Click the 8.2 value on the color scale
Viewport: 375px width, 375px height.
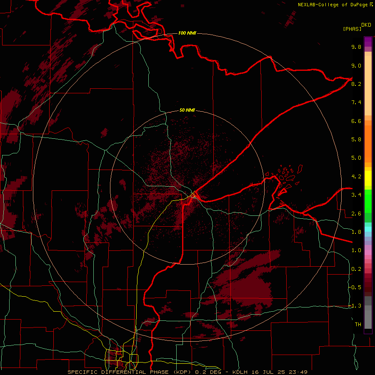pyautogui.click(x=356, y=84)
